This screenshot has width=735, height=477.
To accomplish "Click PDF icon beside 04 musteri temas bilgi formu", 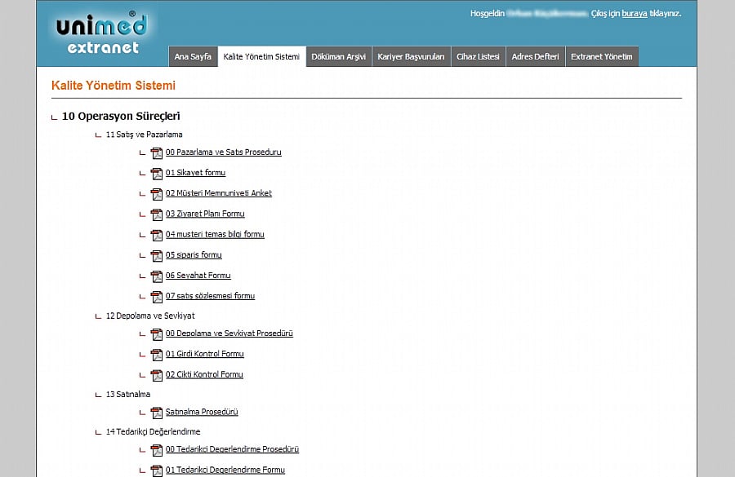I will 157,236.
